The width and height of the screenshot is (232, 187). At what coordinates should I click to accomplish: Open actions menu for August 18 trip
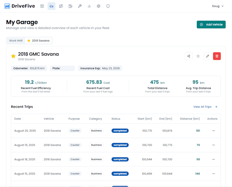(x=213, y=160)
